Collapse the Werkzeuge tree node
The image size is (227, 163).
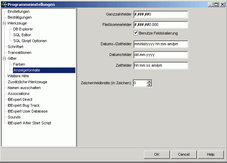point(4,23)
